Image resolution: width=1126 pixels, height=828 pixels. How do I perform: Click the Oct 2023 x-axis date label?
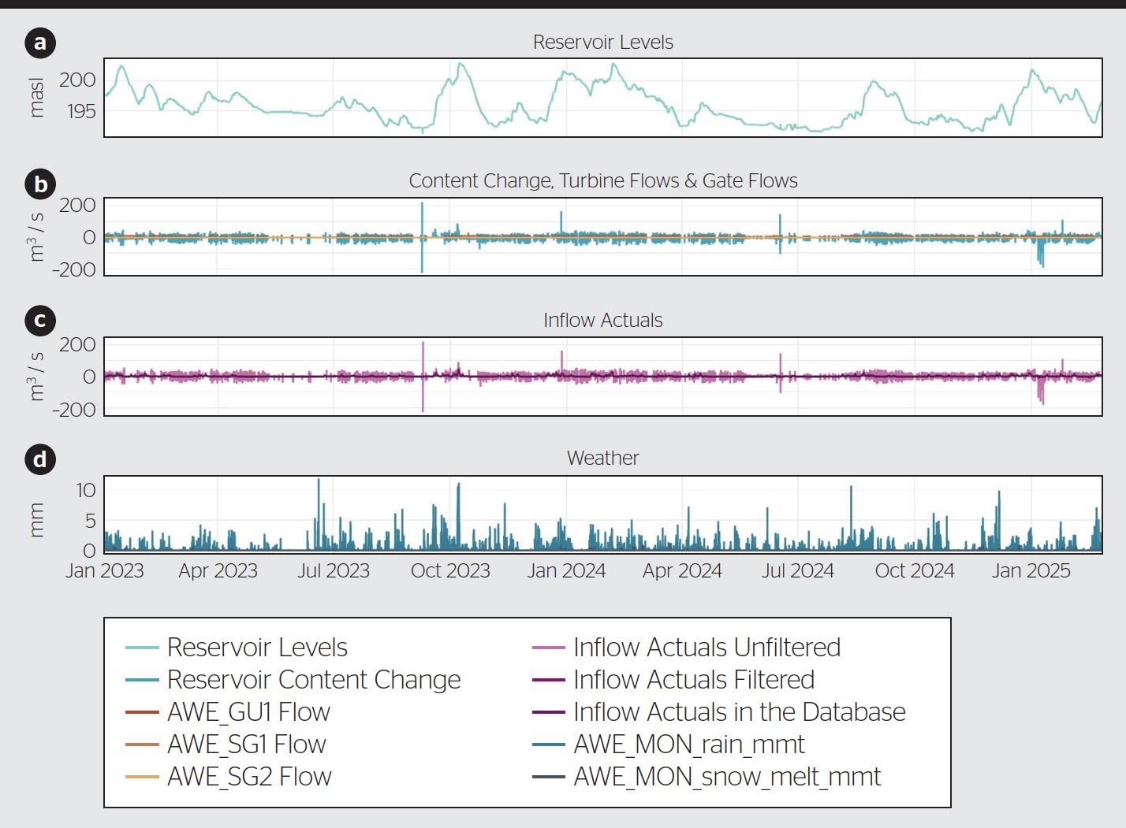point(450,571)
